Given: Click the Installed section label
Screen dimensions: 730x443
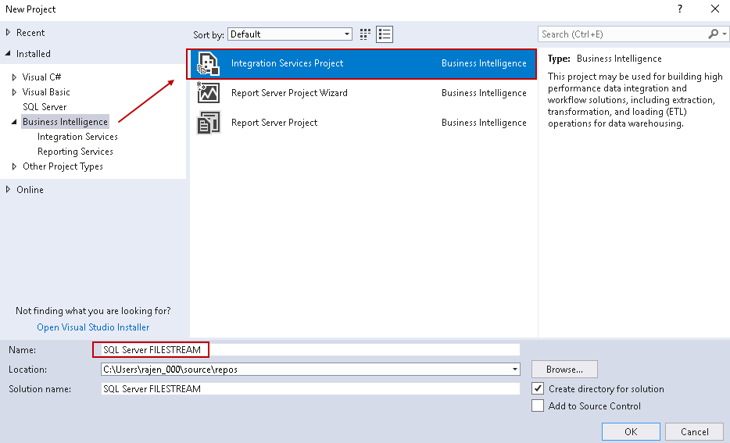Looking at the screenshot, I should click(x=34, y=54).
